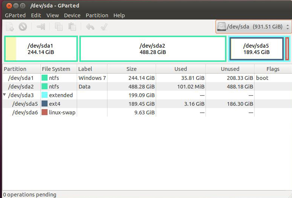Screen dimensions: 292x198
Task: Click the Paste partition toolbar icon
Action: (72, 27)
